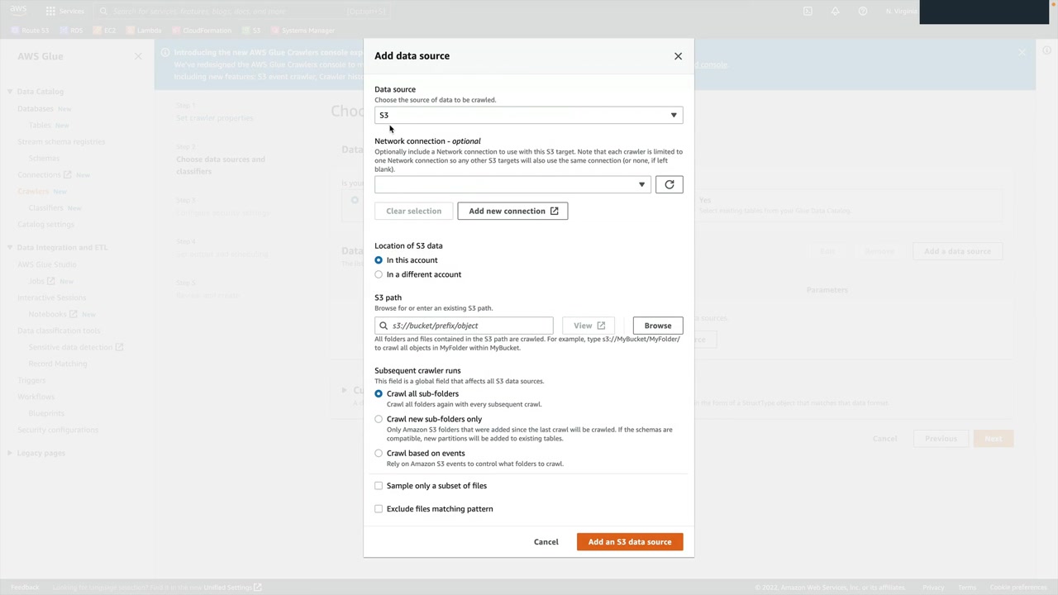Open the Lambda shortcut
Screen dimensions: 1058x595
(143, 31)
